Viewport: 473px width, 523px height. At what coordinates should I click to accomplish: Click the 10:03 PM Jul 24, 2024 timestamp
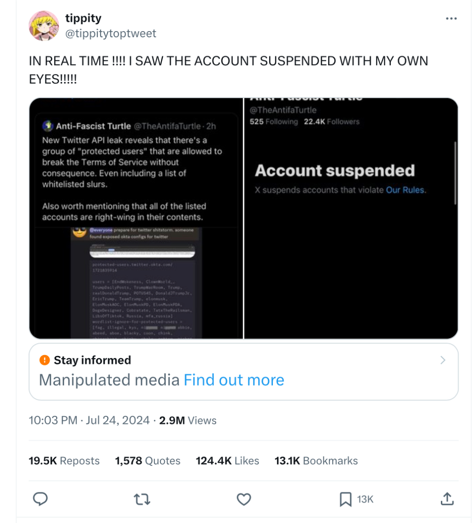coord(89,421)
